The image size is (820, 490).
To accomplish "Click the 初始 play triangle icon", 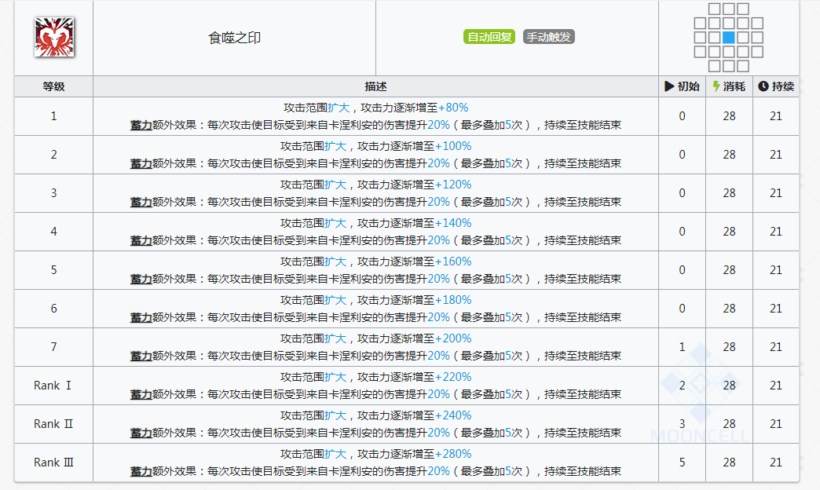I will tap(669, 86).
